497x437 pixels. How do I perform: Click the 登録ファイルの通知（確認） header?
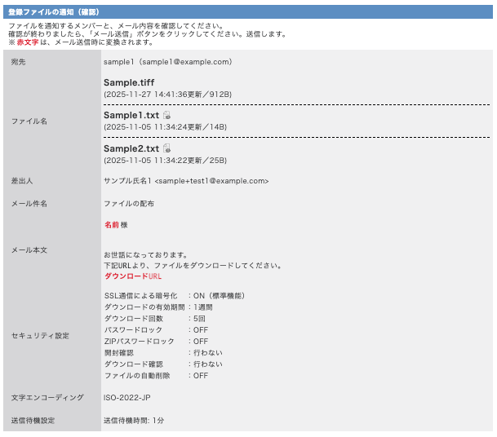pyautogui.click(x=54, y=12)
